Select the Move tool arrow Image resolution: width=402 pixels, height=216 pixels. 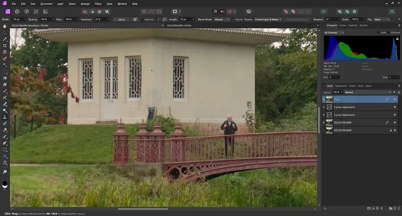[4, 33]
